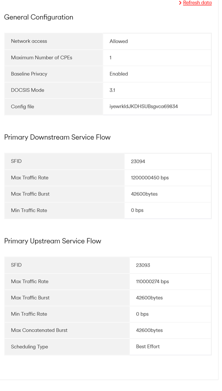Select the SFID label in Upstream table
The image size is (222, 391).
click(16, 265)
